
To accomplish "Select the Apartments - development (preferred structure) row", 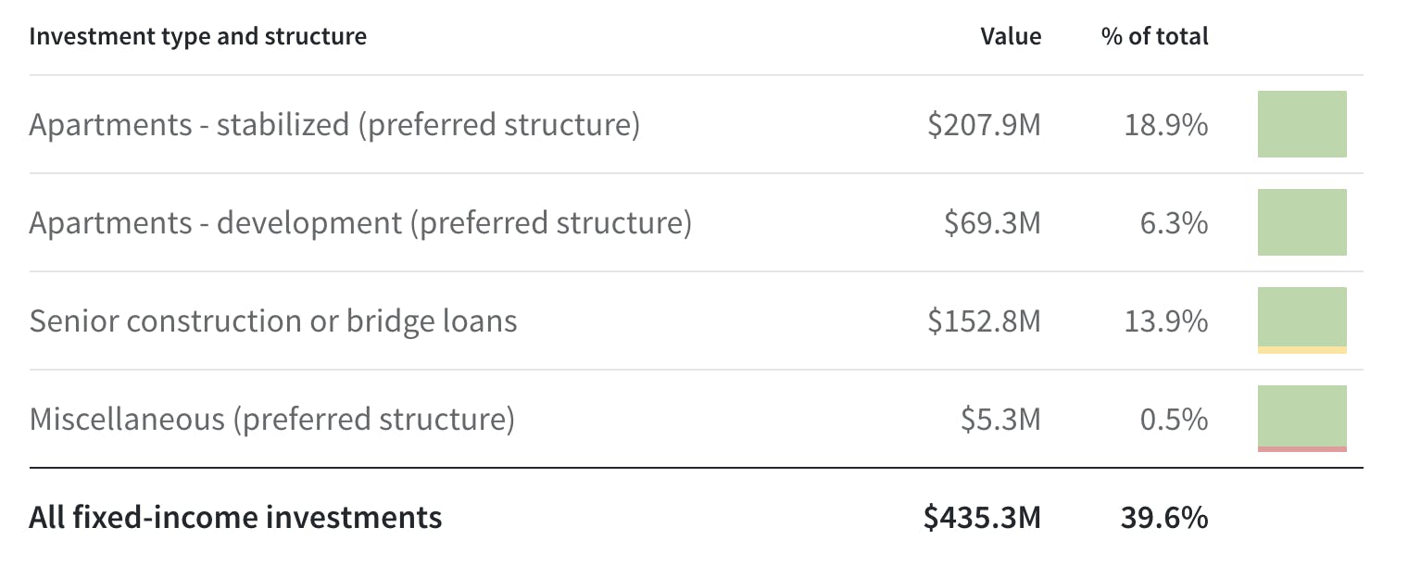I will click(x=696, y=222).
